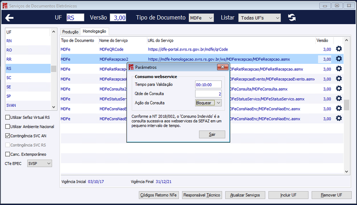This screenshot has height=205, width=357.
Task: Click Tipo de Documento column header
Action: 77,40
